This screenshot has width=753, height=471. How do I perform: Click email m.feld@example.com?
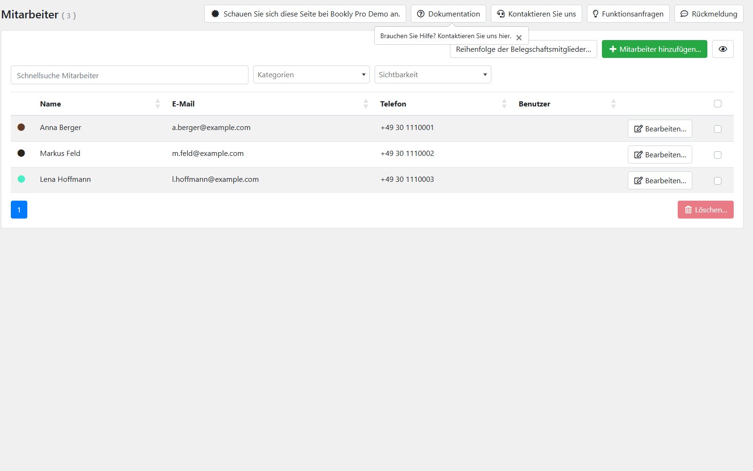(x=208, y=153)
